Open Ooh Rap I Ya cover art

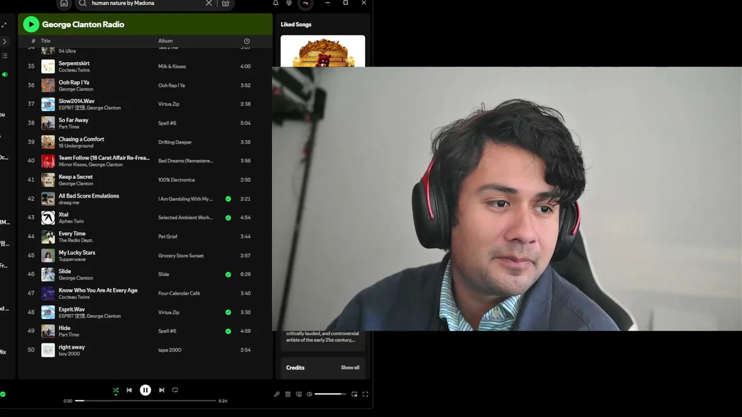(x=48, y=85)
